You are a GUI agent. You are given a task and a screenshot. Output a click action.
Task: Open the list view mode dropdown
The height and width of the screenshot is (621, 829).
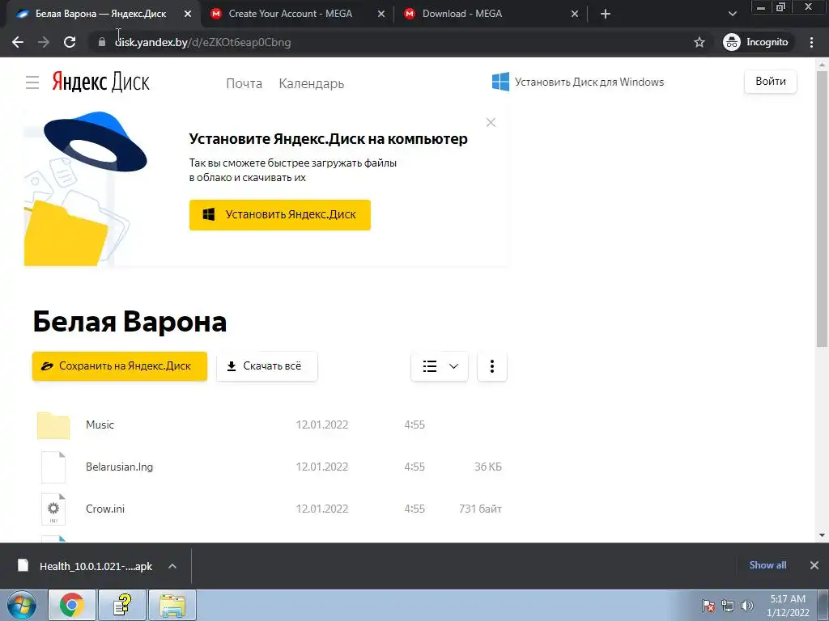[x=440, y=366]
